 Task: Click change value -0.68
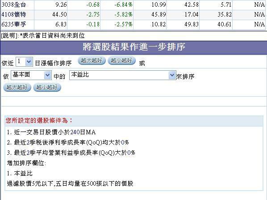point(93,5)
